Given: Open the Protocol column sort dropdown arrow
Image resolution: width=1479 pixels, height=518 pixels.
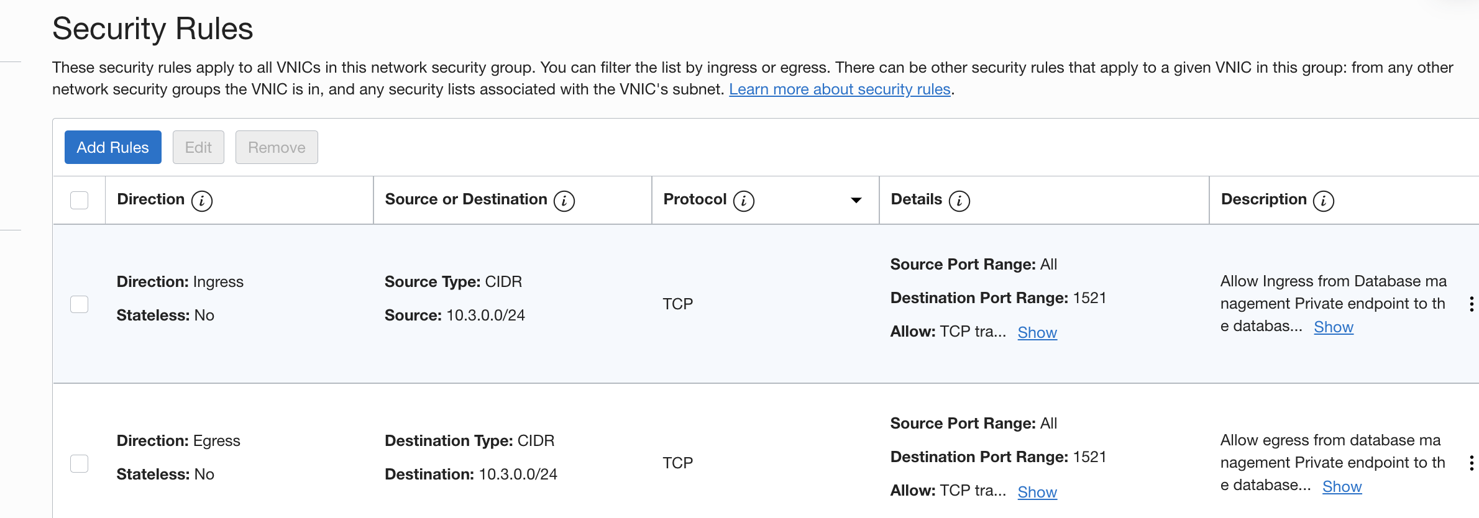Looking at the screenshot, I should click(856, 200).
